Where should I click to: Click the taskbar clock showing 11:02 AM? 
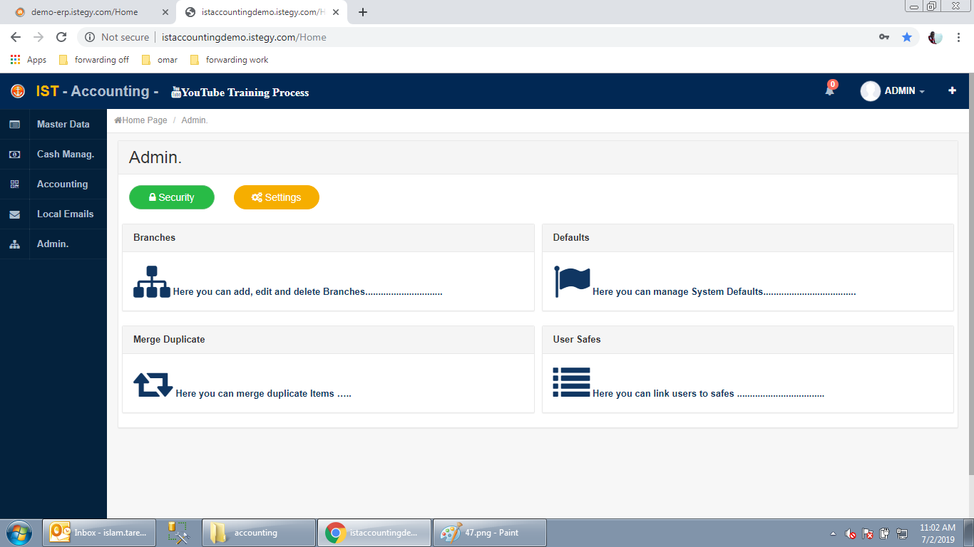[938, 533]
